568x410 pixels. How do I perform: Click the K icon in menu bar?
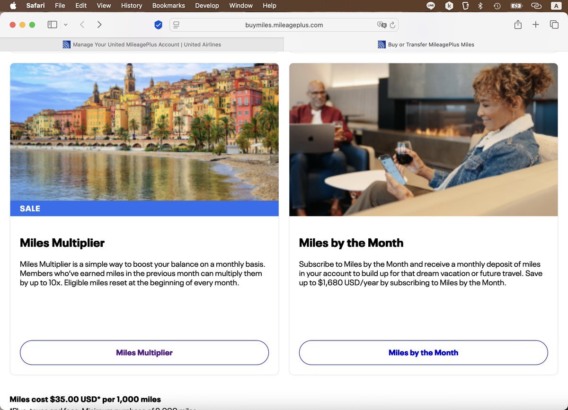click(449, 6)
